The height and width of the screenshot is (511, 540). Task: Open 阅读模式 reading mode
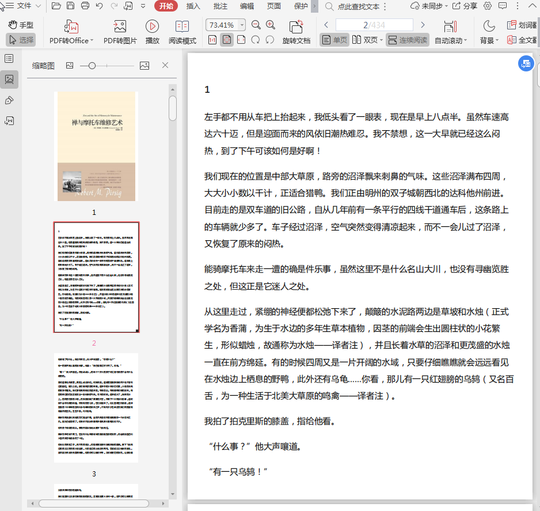coord(182,27)
